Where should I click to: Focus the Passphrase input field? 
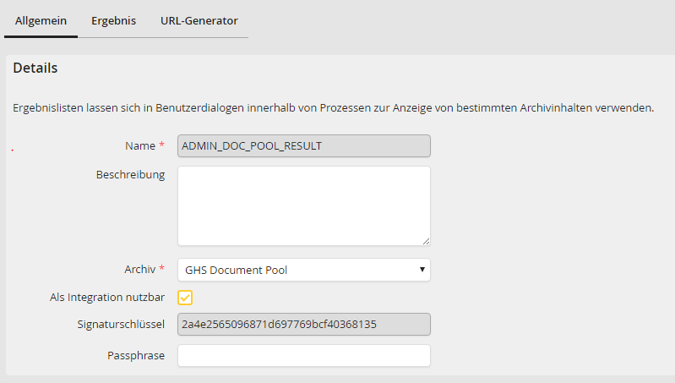(x=303, y=355)
